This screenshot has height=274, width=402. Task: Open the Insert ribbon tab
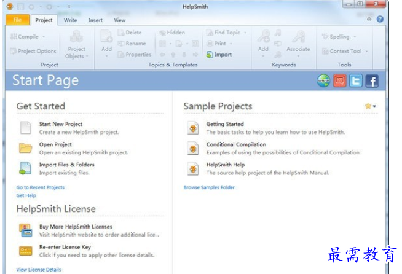pyautogui.click(x=95, y=20)
